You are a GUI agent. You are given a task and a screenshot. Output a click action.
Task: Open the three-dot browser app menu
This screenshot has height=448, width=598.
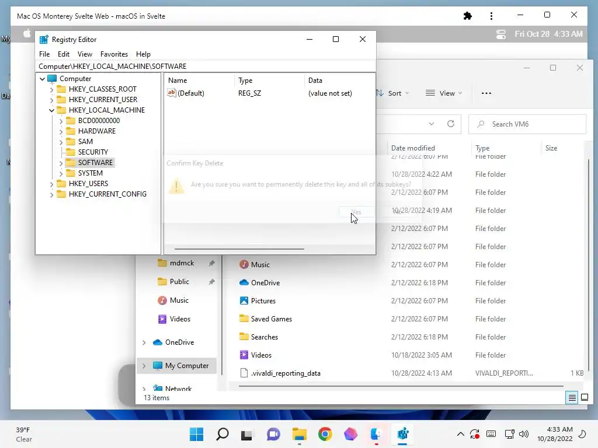pos(491,16)
